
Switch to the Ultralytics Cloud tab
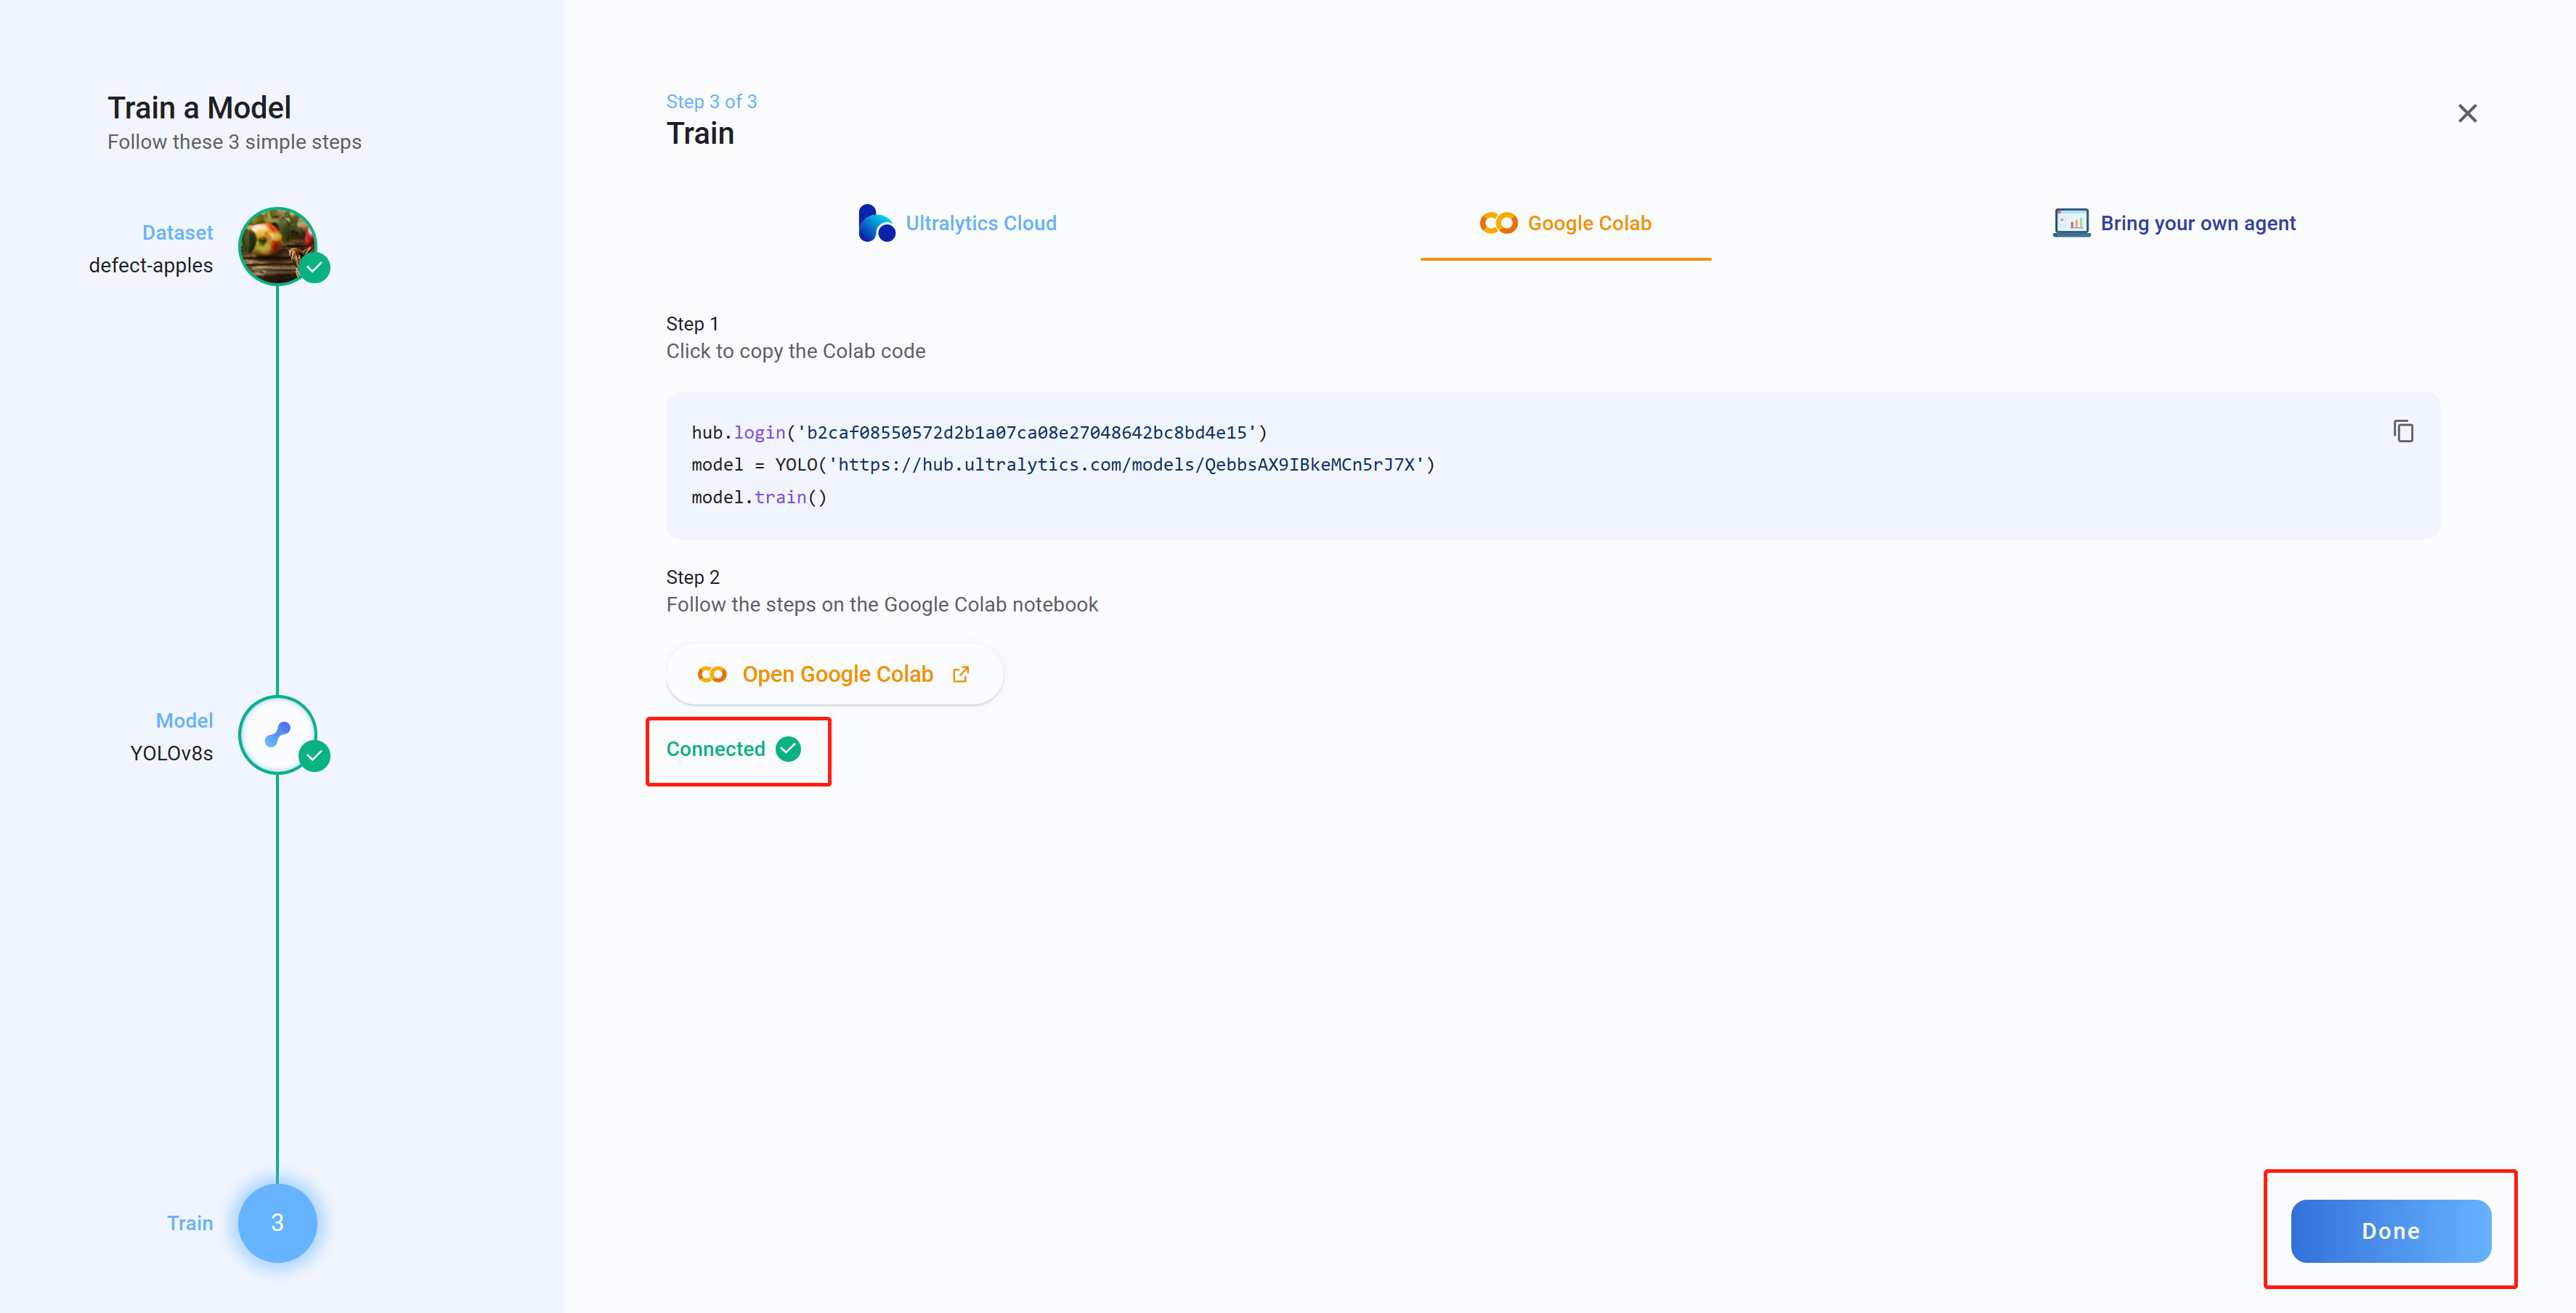(980, 223)
